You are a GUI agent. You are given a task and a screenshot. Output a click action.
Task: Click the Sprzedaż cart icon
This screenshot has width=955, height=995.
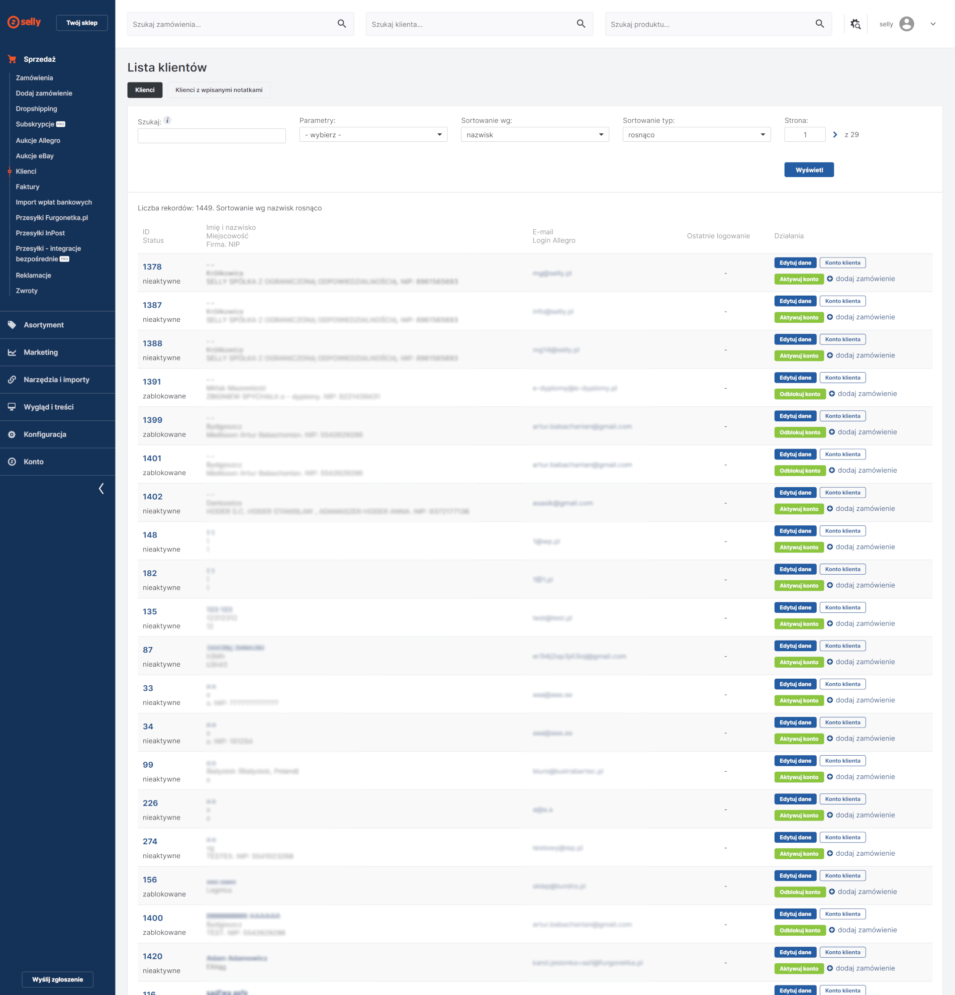pos(12,59)
